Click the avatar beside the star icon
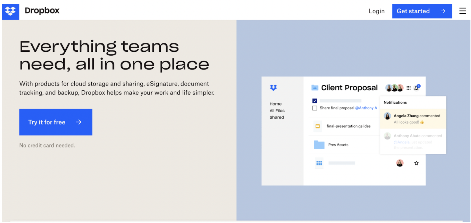471x223 pixels. (400, 163)
